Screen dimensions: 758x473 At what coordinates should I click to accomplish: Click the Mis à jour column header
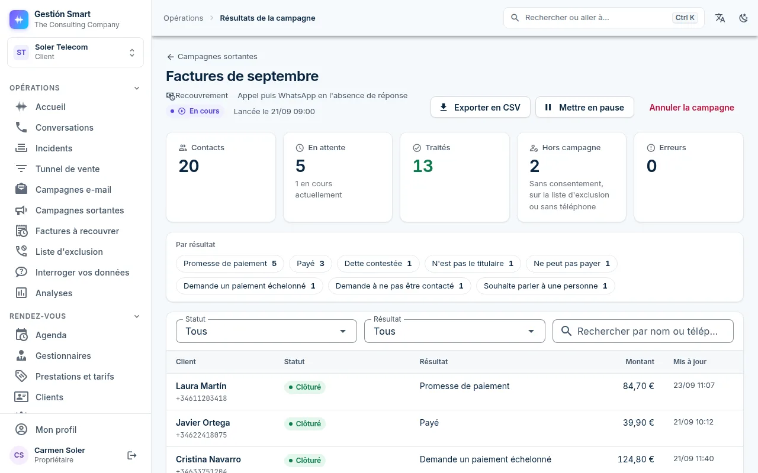pos(690,362)
